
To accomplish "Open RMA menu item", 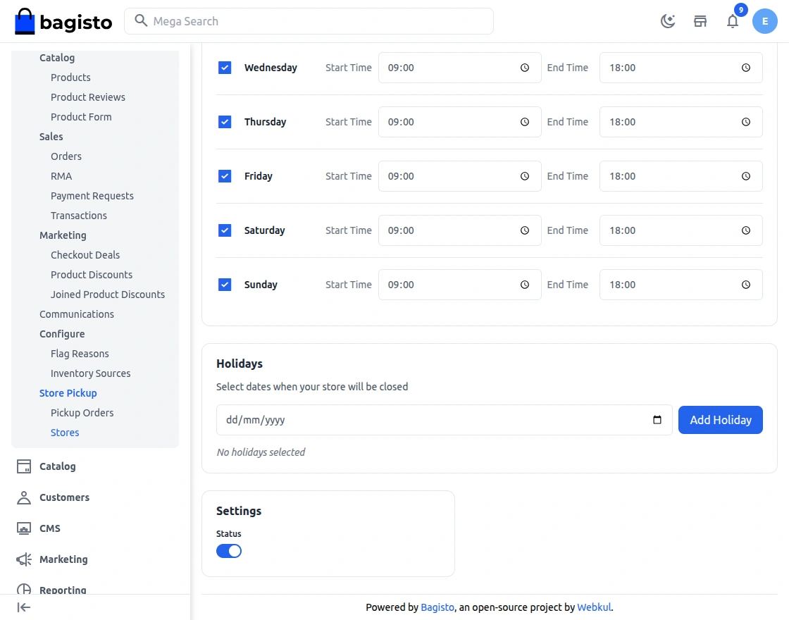I will tap(61, 176).
